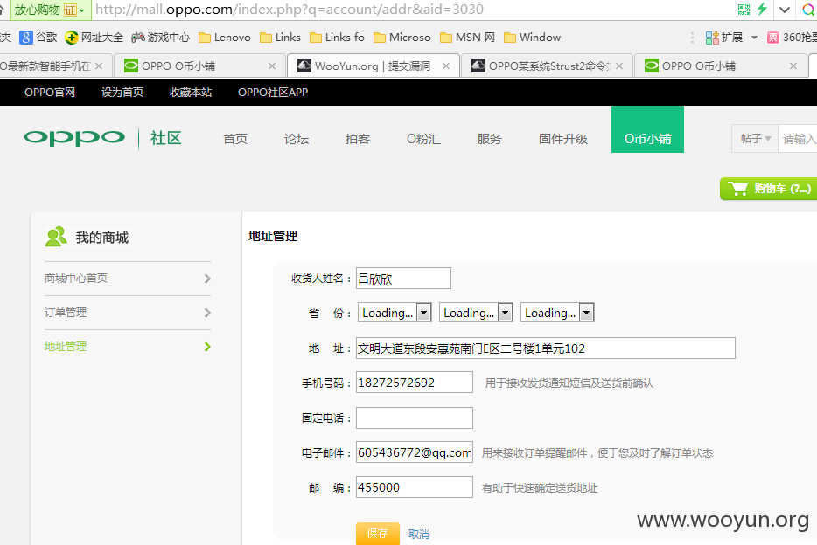Click the green lightning speed icon

[762, 9]
